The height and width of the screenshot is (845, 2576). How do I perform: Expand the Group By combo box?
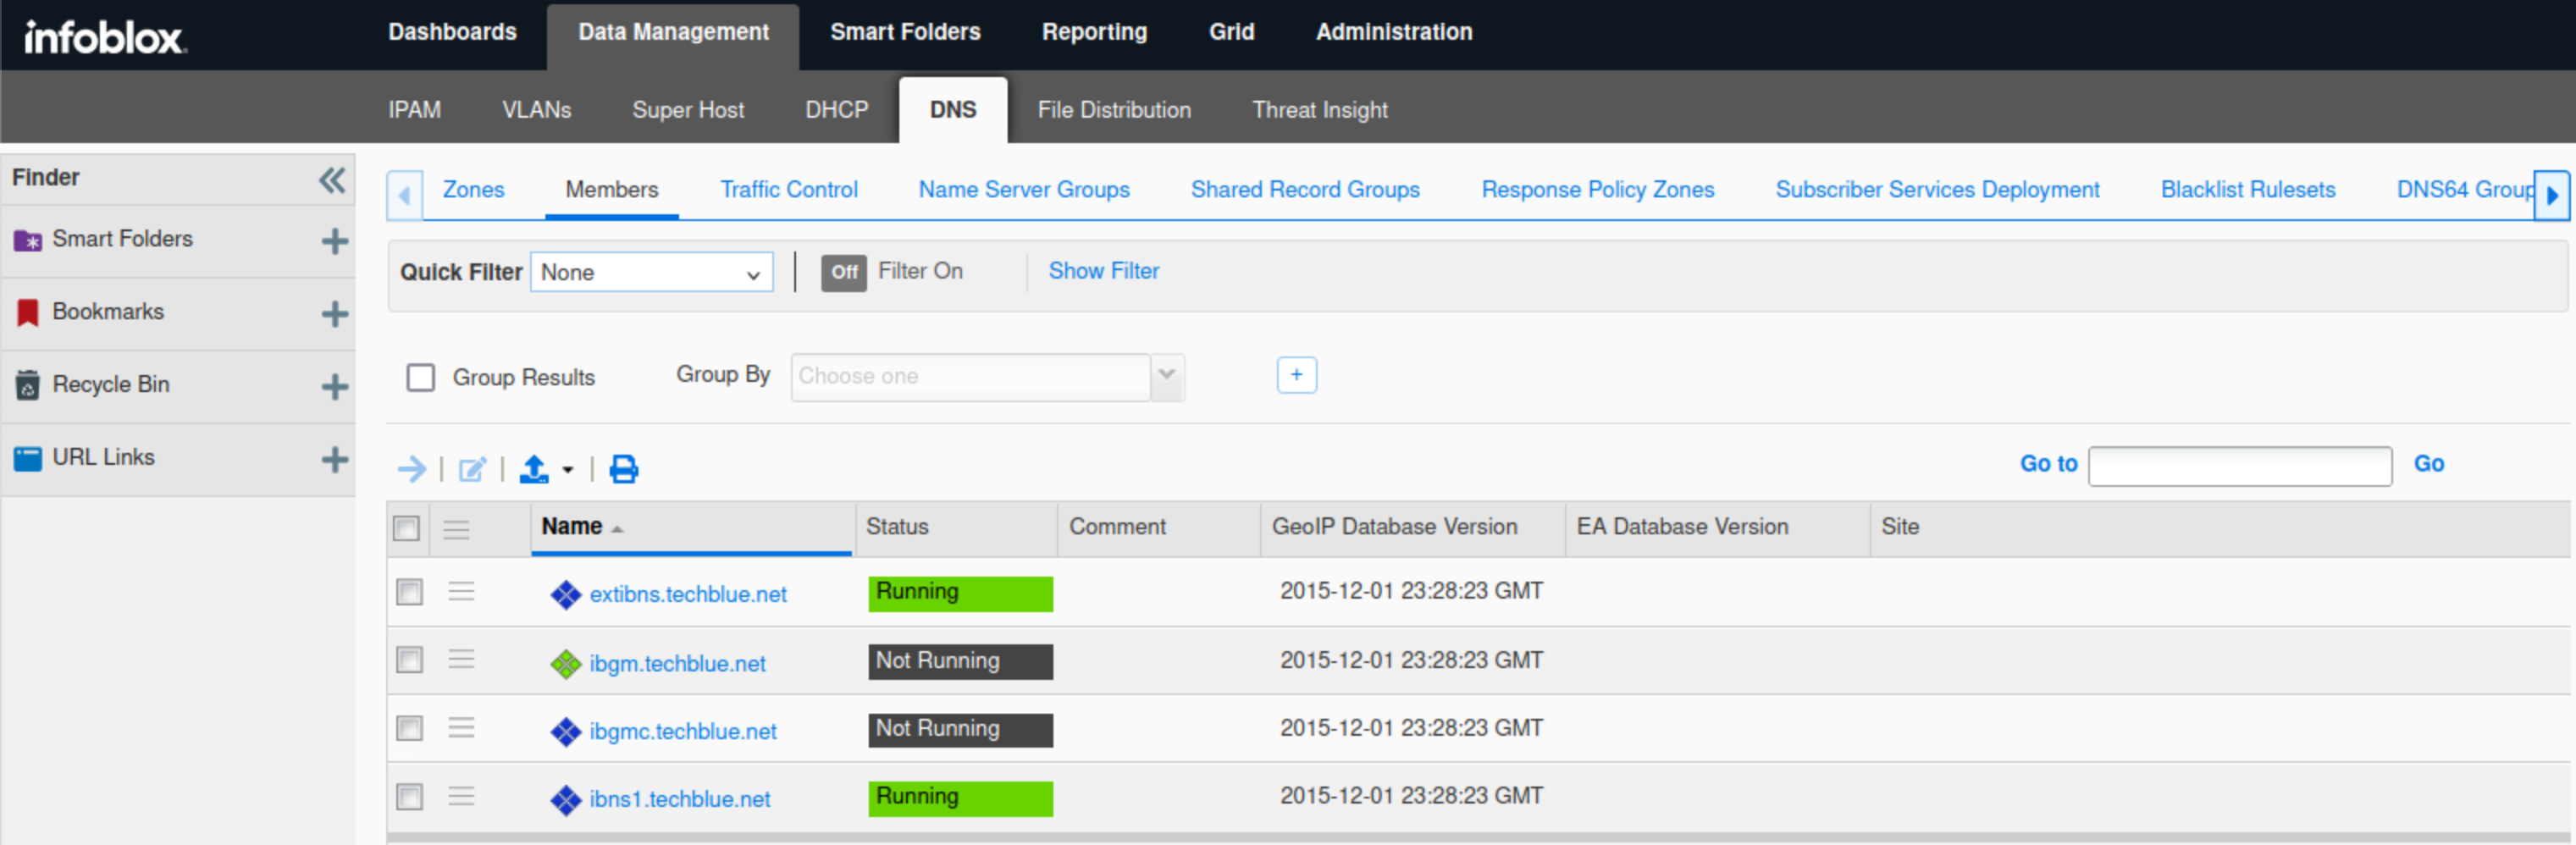pos(1166,377)
